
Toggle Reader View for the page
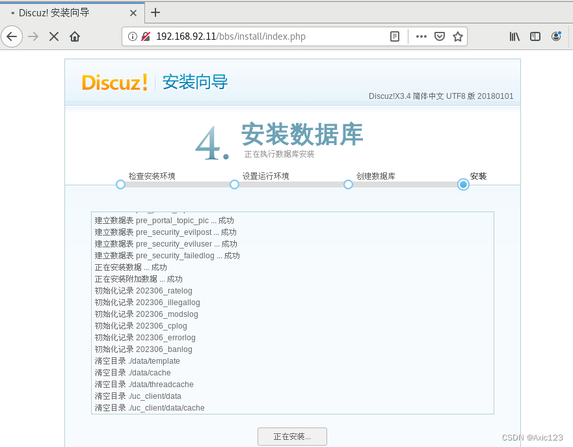(395, 36)
